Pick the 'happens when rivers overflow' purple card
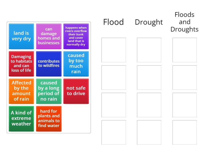 76,36
